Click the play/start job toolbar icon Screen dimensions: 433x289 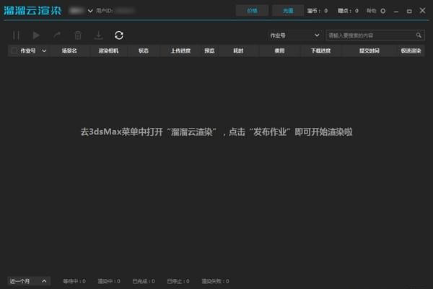coord(36,35)
